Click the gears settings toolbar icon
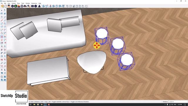188x106 pixels. (x=29, y=6)
